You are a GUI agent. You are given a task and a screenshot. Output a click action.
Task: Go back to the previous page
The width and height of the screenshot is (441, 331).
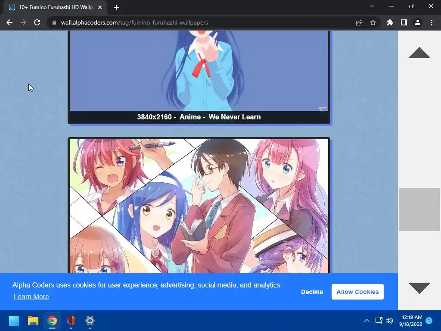[x=9, y=22]
